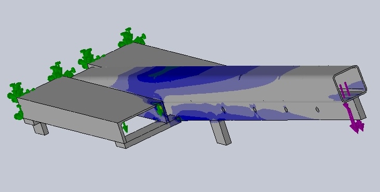Click the small green arrow inside the box opening

[125, 127]
